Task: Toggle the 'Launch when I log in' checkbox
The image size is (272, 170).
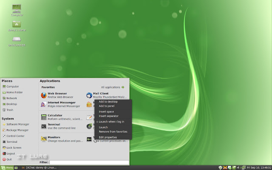Action: click(97, 122)
